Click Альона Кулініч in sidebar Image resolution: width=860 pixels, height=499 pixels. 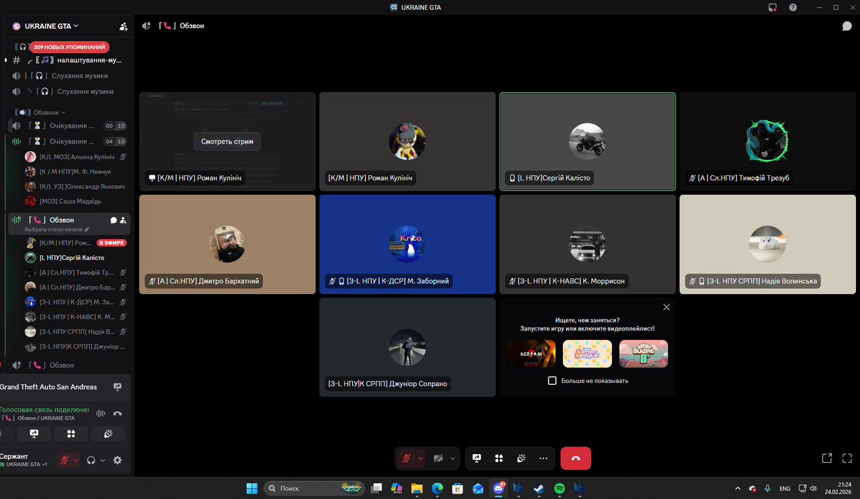point(75,156)
